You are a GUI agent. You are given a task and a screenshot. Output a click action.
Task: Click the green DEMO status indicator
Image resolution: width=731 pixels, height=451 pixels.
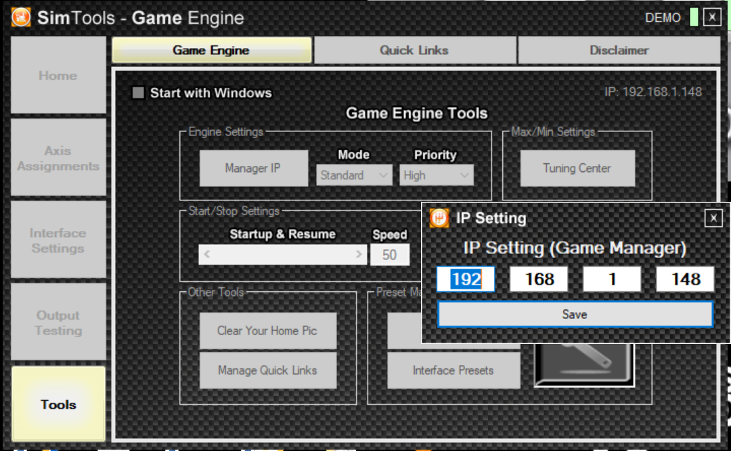(x=694, y=18)
